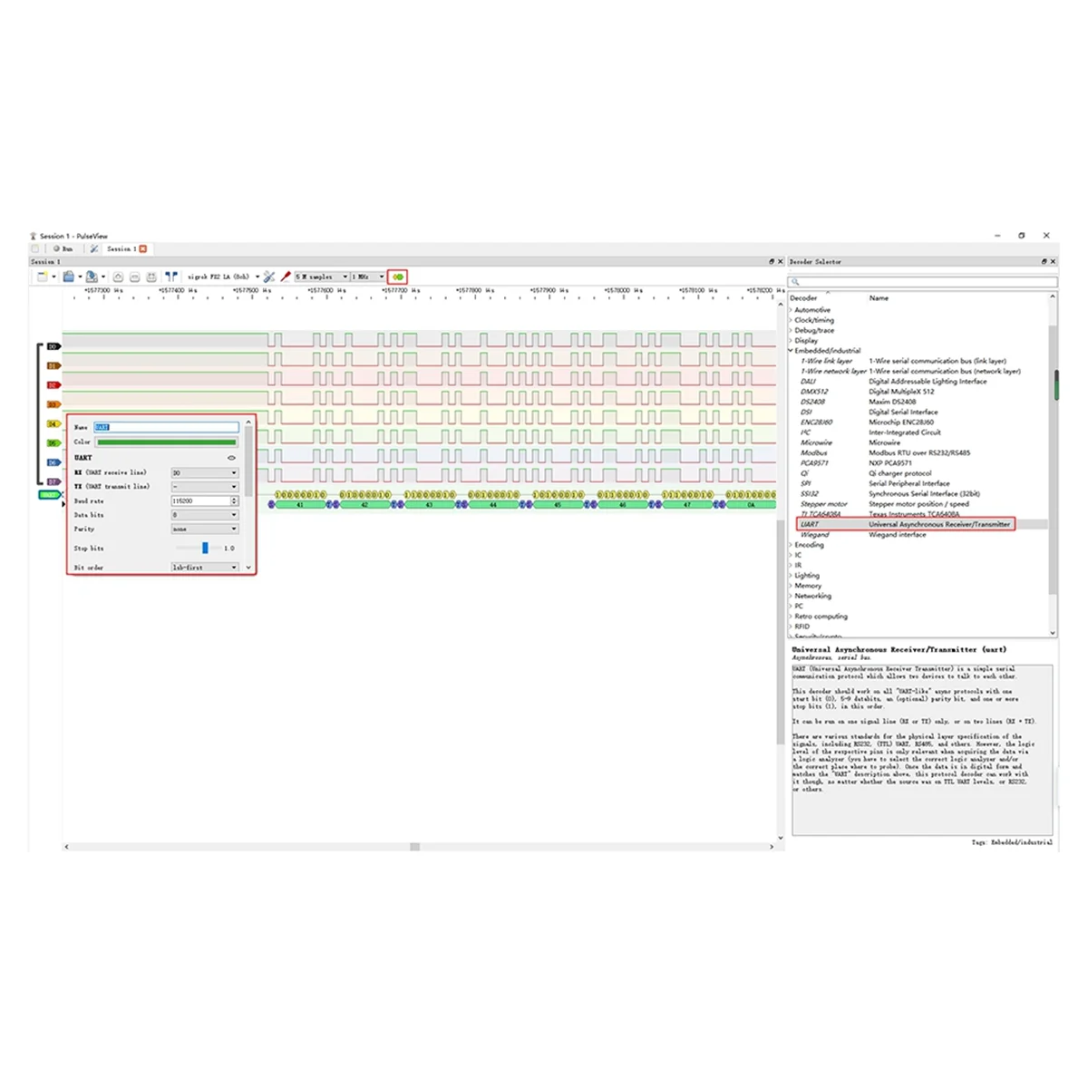Expand the Encoding decoder category

(809, 545)
